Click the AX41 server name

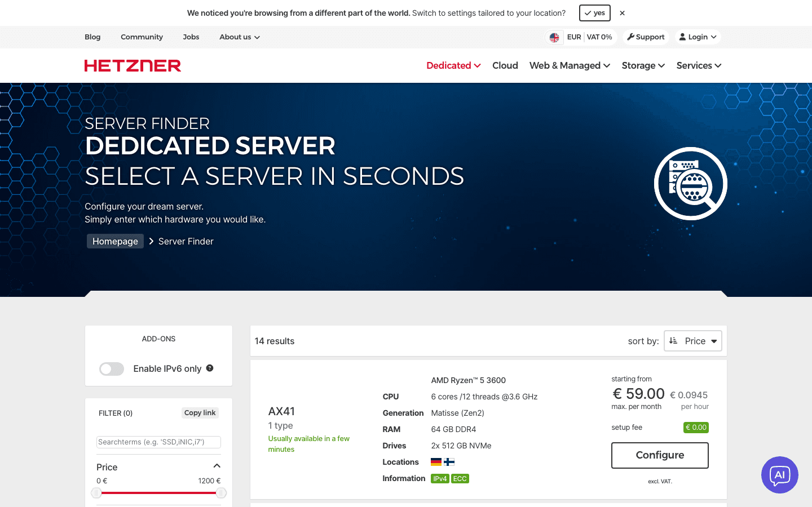(281, 411)
